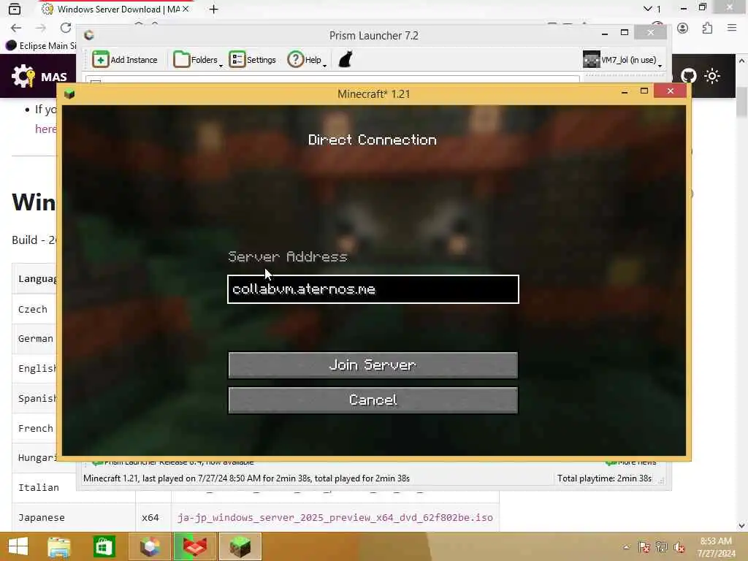Open GitHub icon on MAS page
The image size is (748, 561).
tap(688, 76)
